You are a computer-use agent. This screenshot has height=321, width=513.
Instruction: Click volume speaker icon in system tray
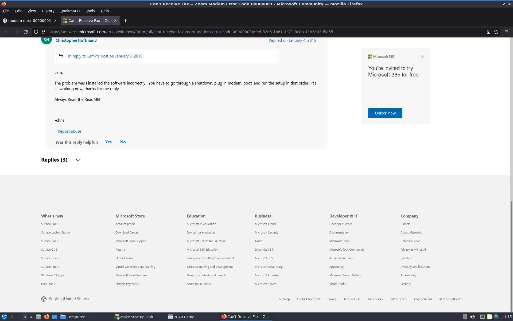tap(472, 317)
